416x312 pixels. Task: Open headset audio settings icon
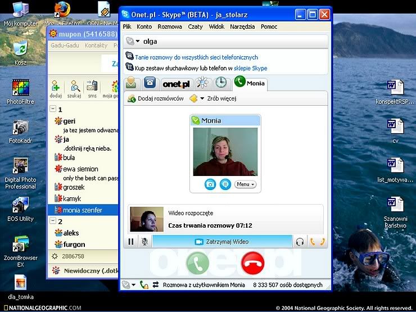[x=300, y=242]
